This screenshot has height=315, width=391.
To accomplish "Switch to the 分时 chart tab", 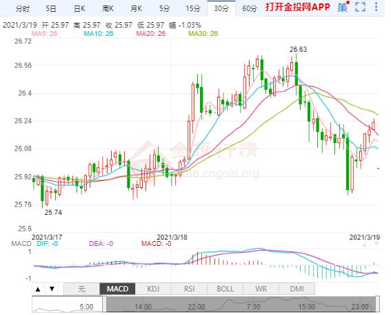I will click(x=22, y=9).
